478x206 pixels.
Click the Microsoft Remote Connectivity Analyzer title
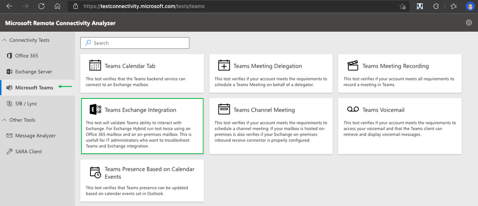tap(60, 23)
